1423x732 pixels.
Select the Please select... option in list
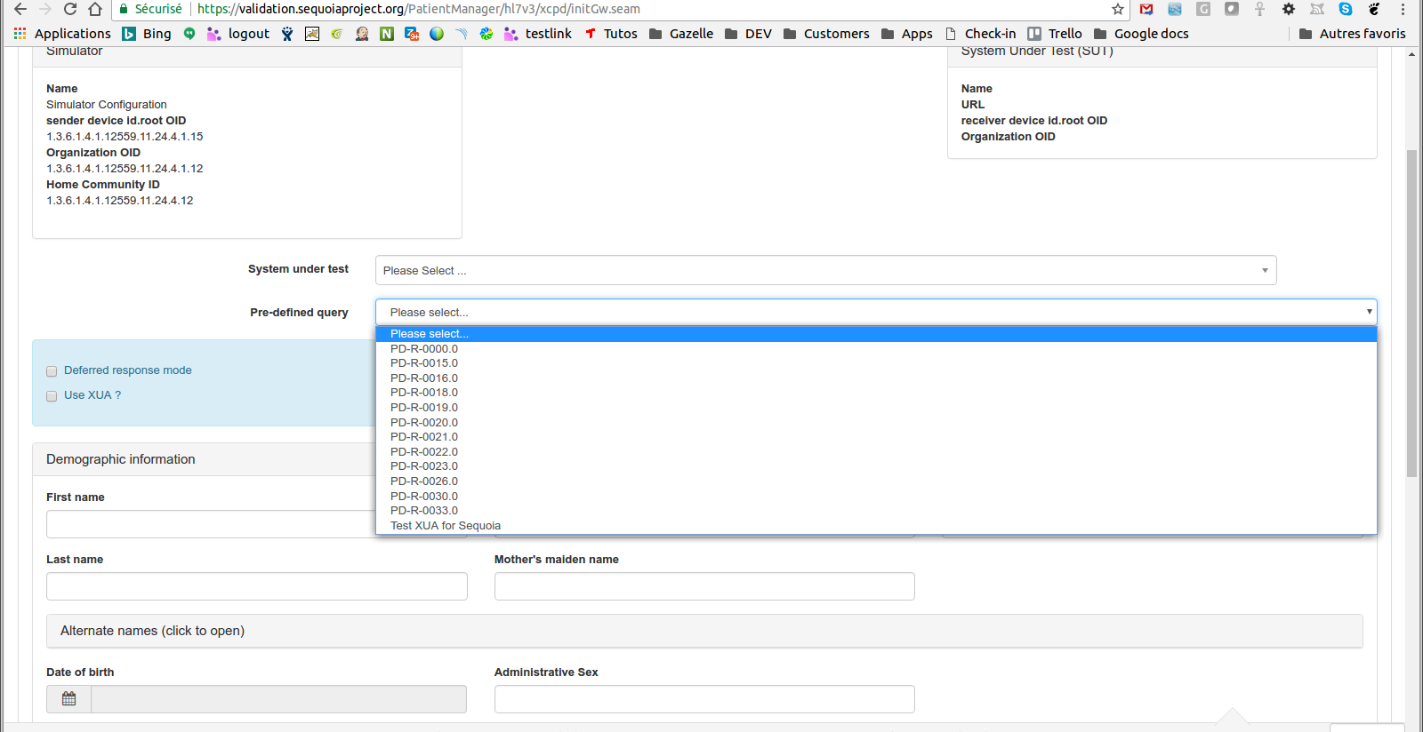click(876, 334)
